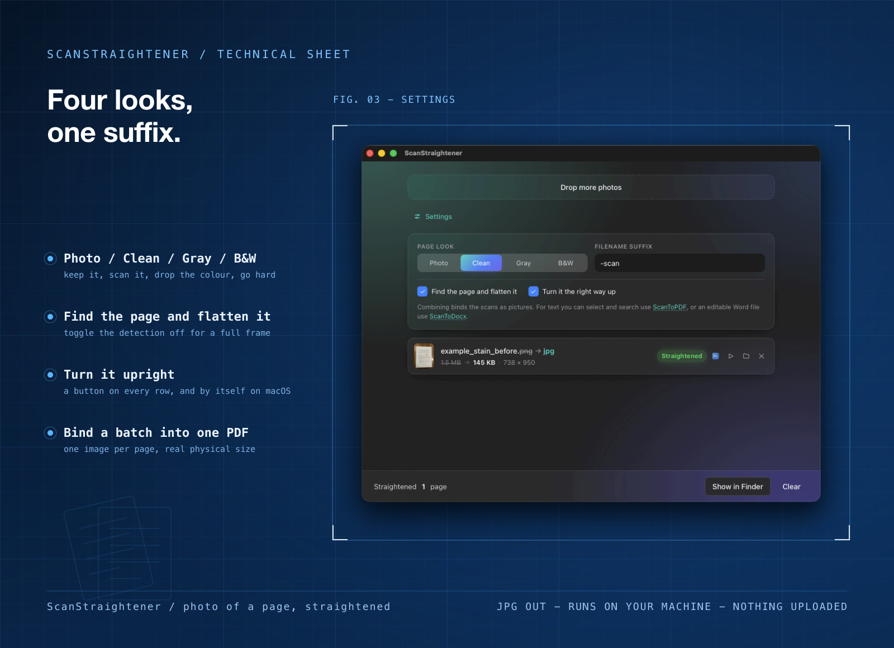Click the Bind a batch into one PDF heading
Viewport: 894px width, 648px height.
[156, 432]
